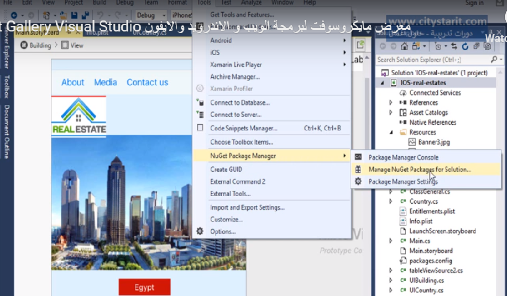The width and height of the screenshot is (507, 296).
Task: Expand the Asset Catalogs node
Action: [390, 113]
